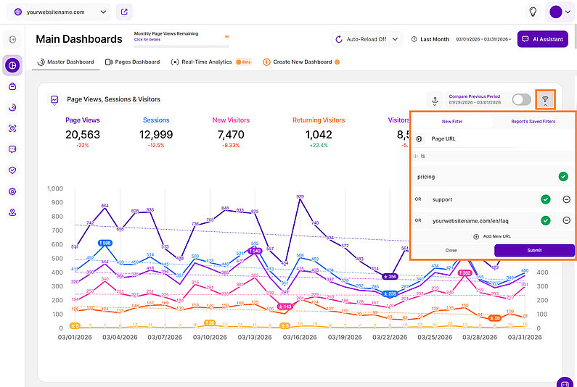Submit the filter

click(x=534, y=250)
